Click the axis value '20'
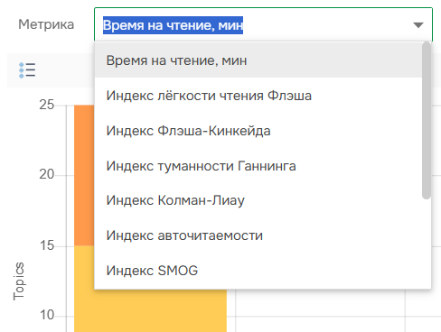 [x=47, y=174]
